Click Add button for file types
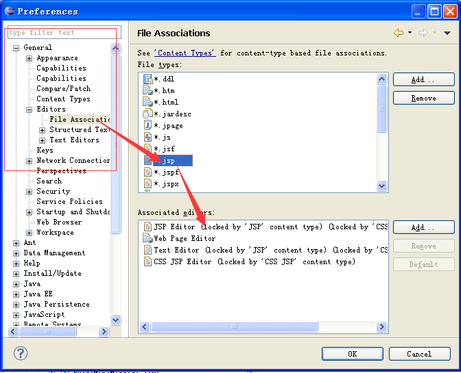The image size is (461, 373). 423,80
